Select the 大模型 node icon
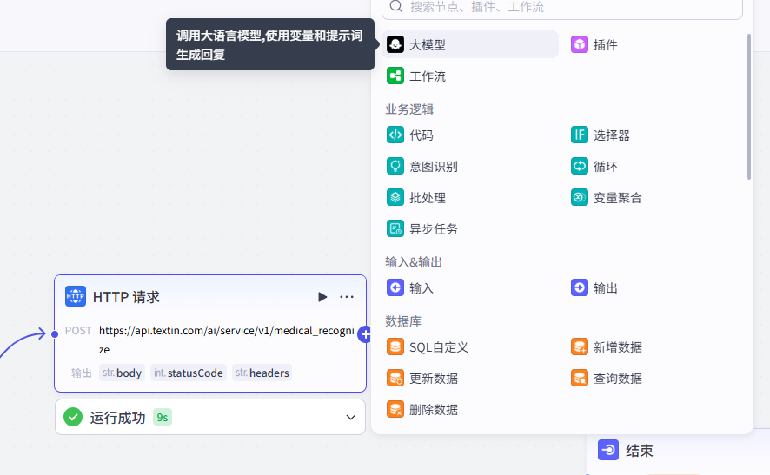 (x=395, y=44)
